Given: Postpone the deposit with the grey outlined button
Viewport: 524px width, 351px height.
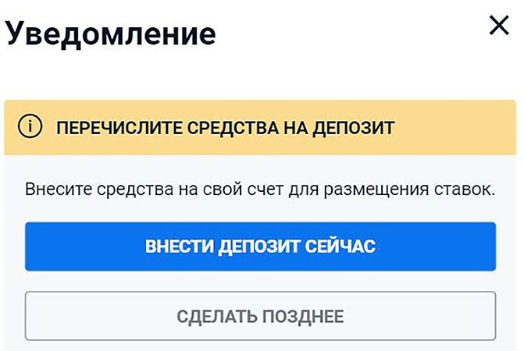Looking at the screenshot, I should (x=260, y=316).
